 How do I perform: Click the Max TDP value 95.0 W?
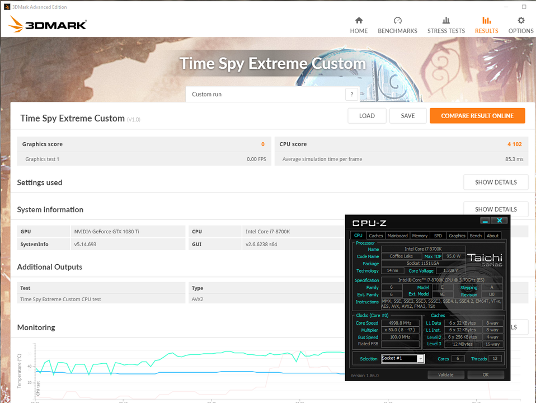(453, 256)
